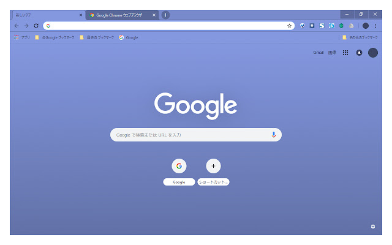The image size is (392, 245).
Task: Click the Google G icon in address bar
Action: pyautogui.click(x=48, y=26)
